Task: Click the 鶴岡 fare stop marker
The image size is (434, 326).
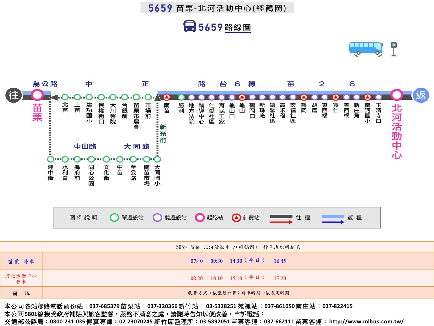Action: [304, 97]
